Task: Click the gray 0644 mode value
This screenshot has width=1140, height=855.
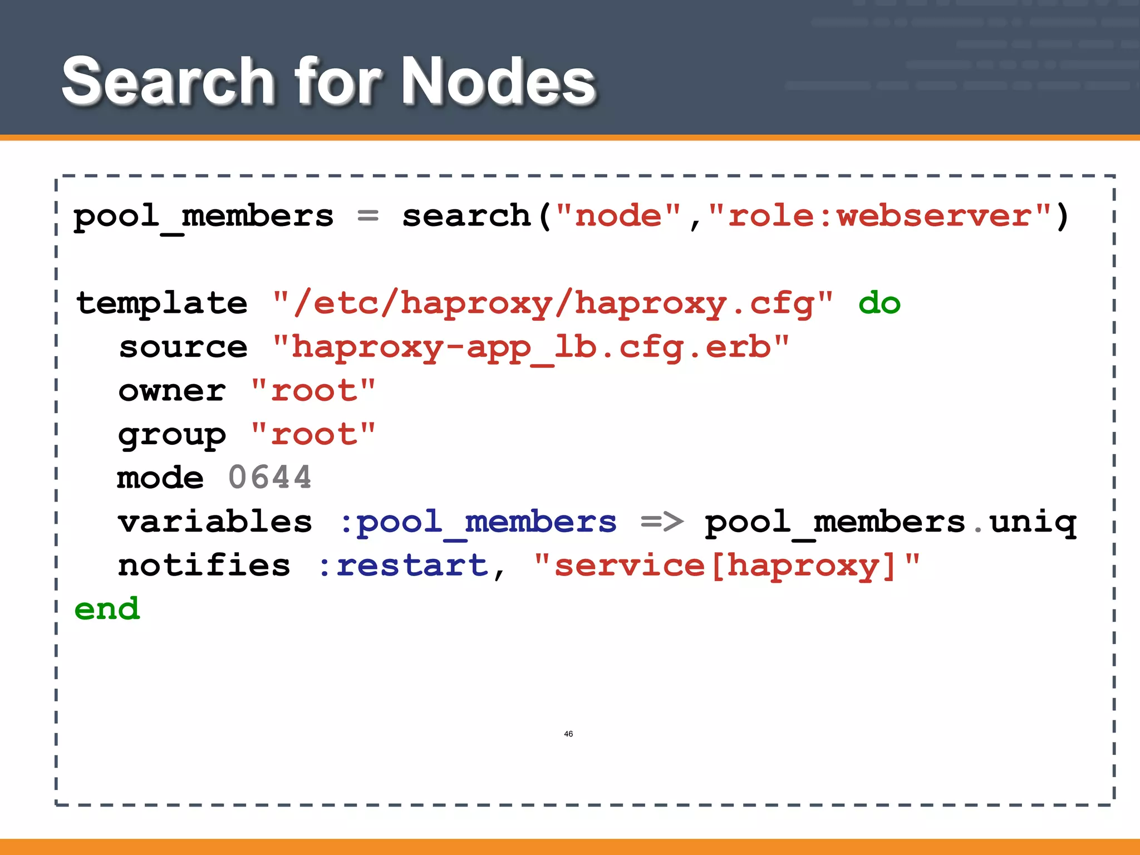Action: 270,477
